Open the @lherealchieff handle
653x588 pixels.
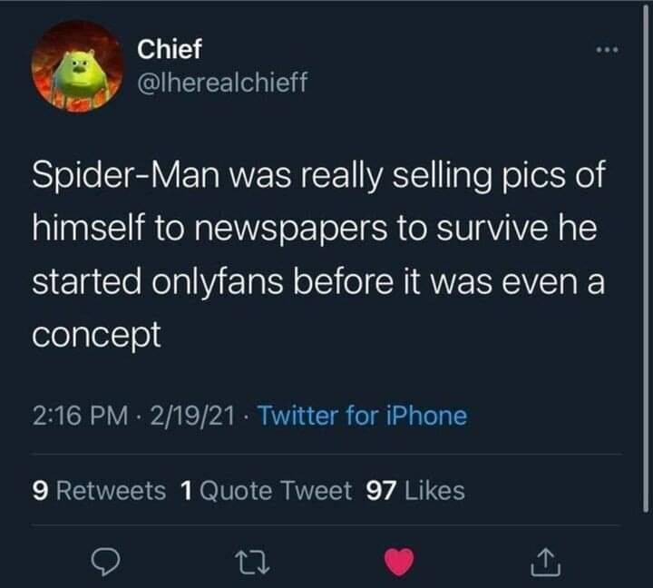click(x=221, y=83)
